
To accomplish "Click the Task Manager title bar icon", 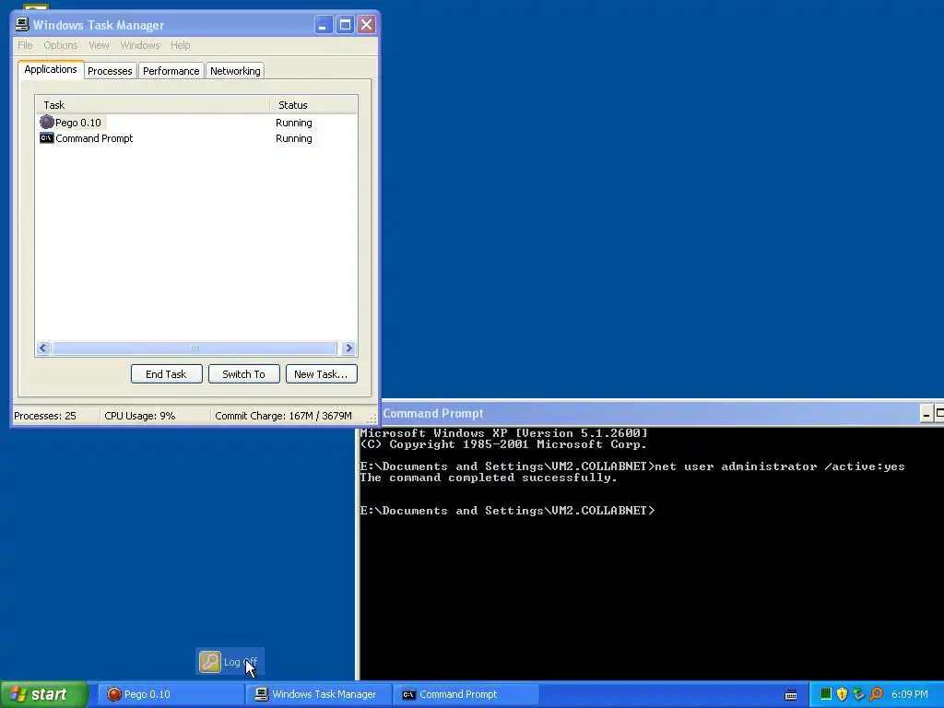I will [x=22, y=25].
